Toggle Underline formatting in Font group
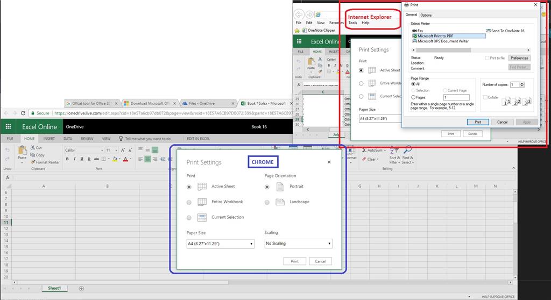The height and width of the screenshot is (300, 551). pos(82,159)
